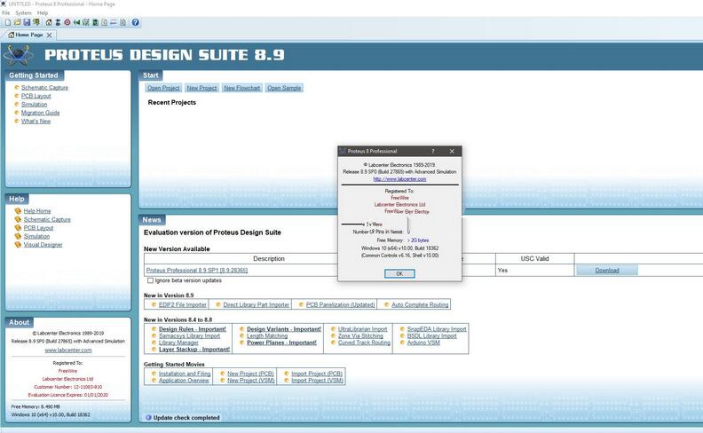
Task: Open www.labcenter.com in About panel
Action: (x=68, y=350)
